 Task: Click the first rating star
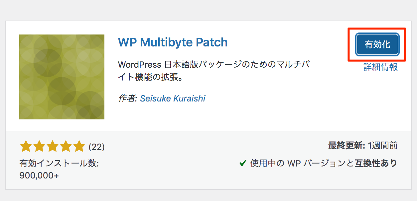[x=25, y=146]
